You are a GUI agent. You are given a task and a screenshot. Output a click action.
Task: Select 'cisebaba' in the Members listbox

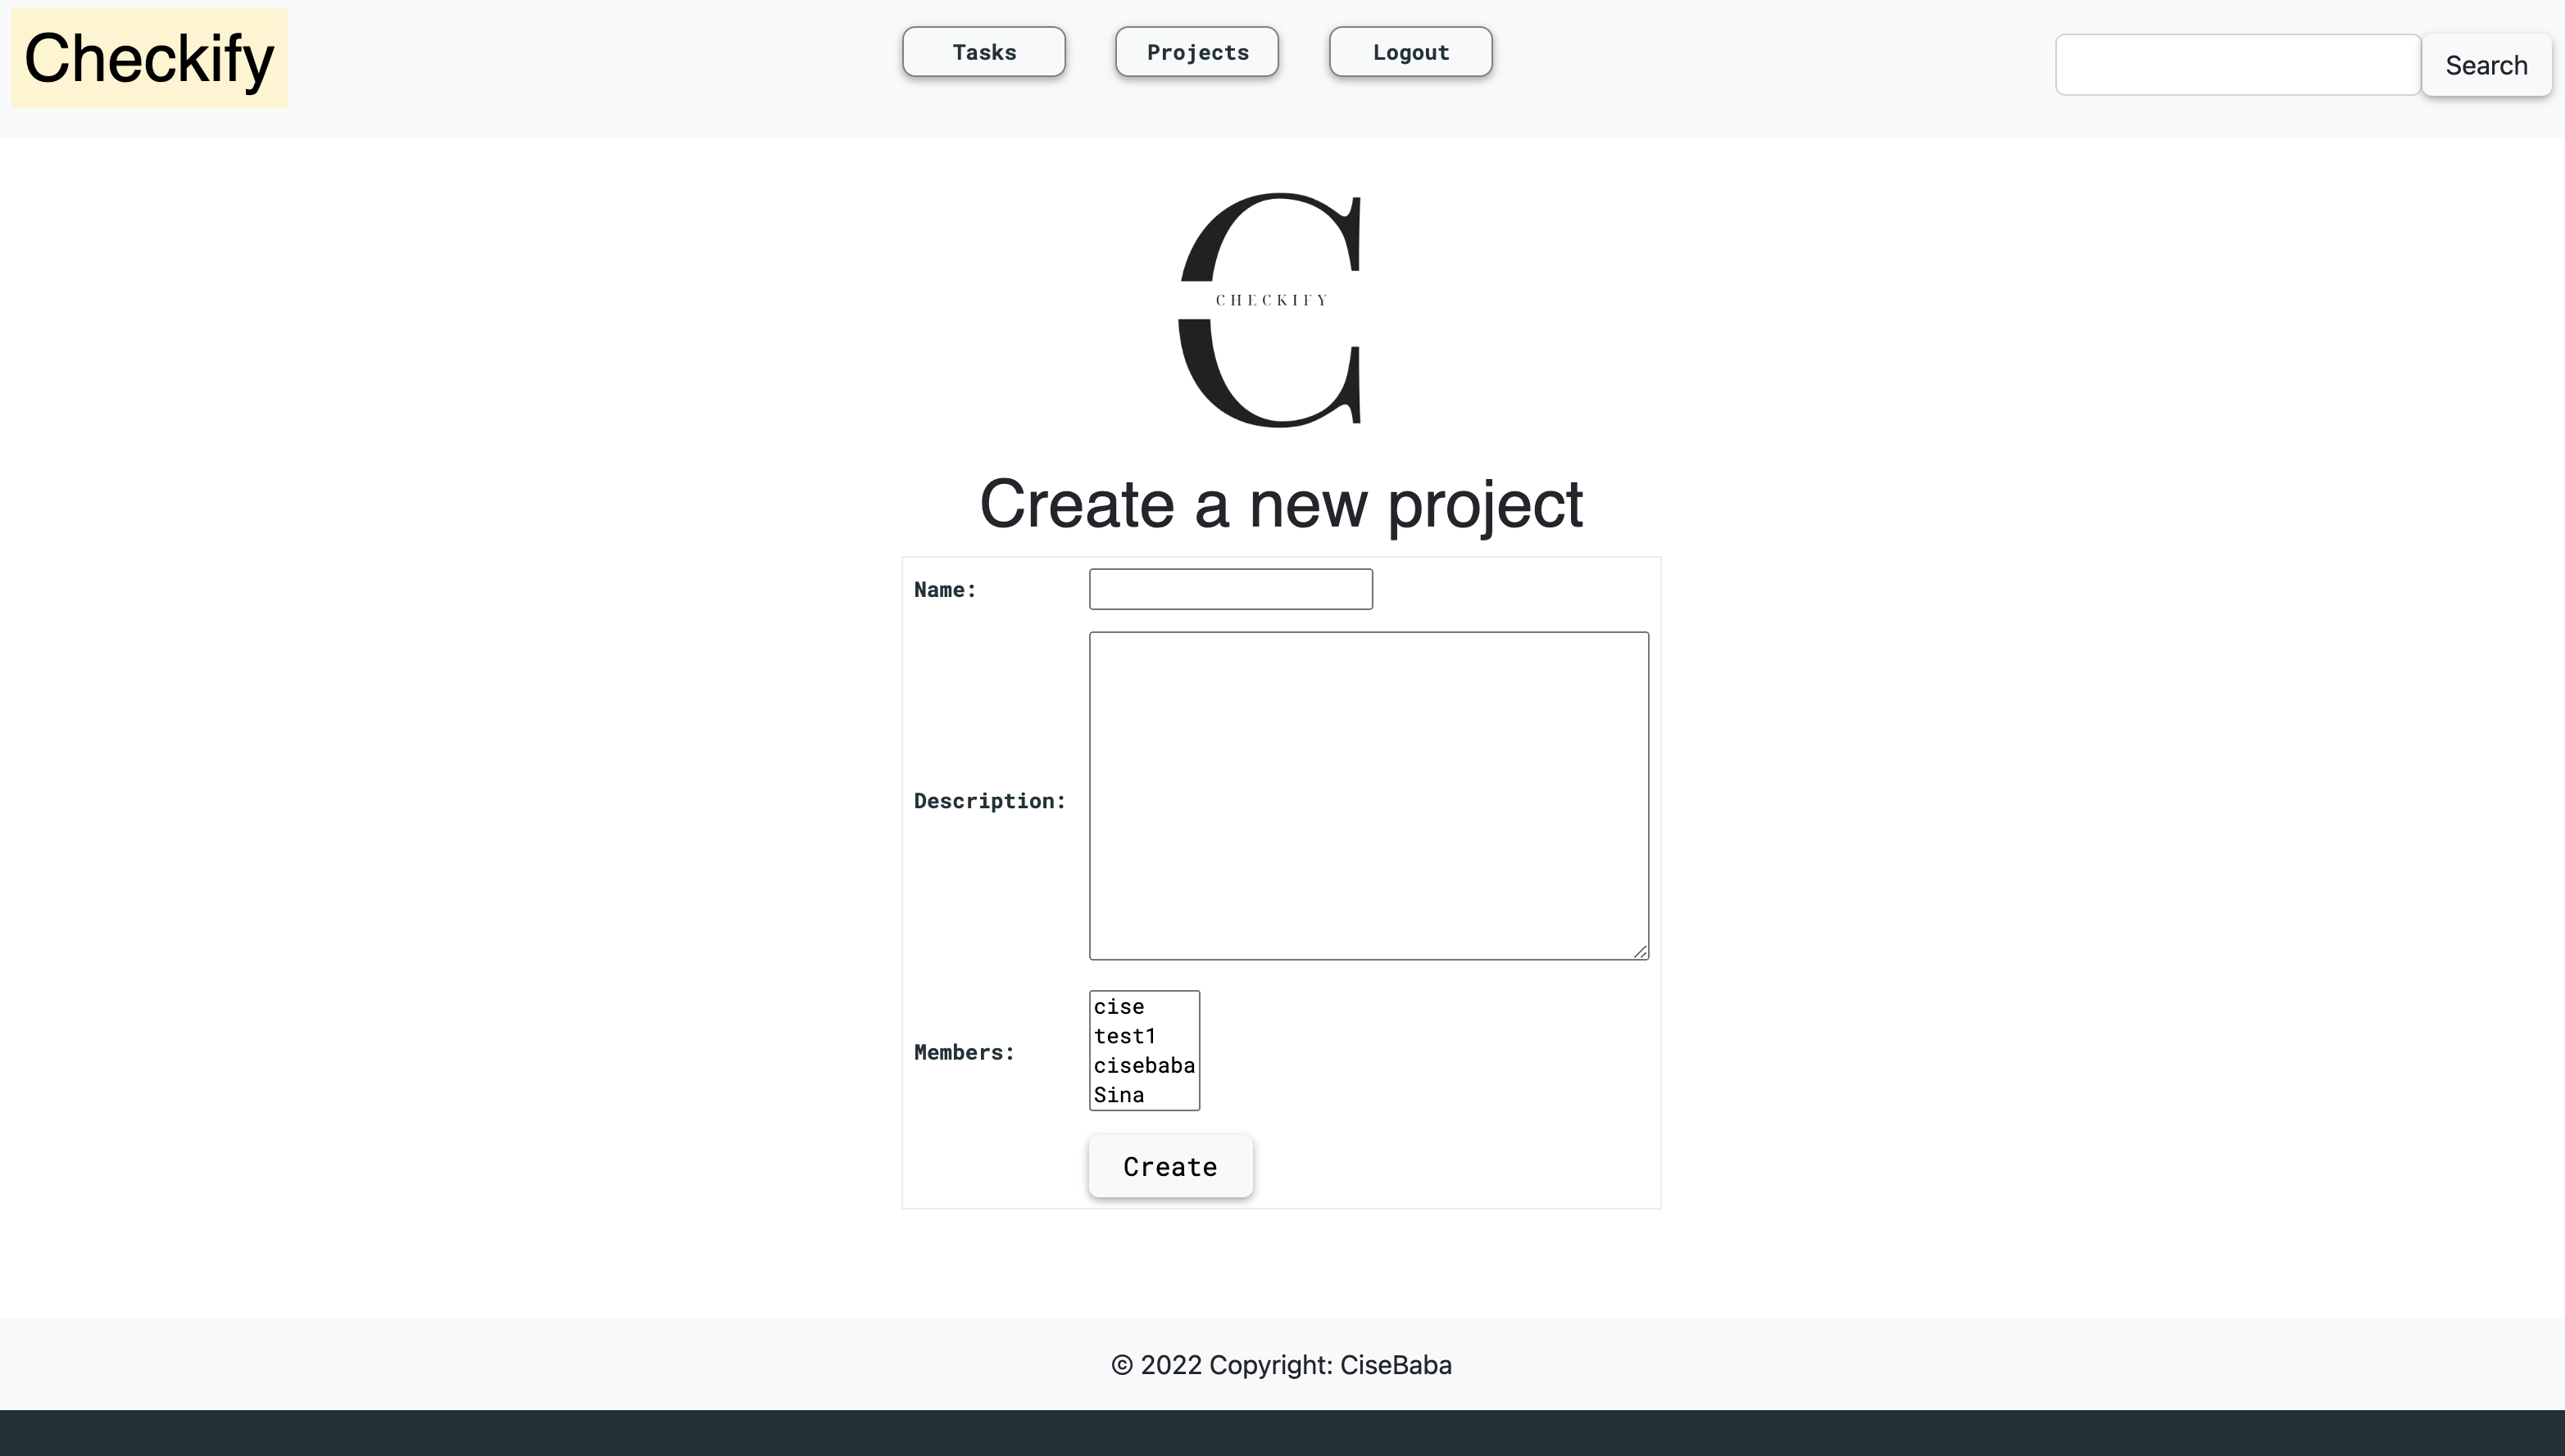(1143, 1065)
